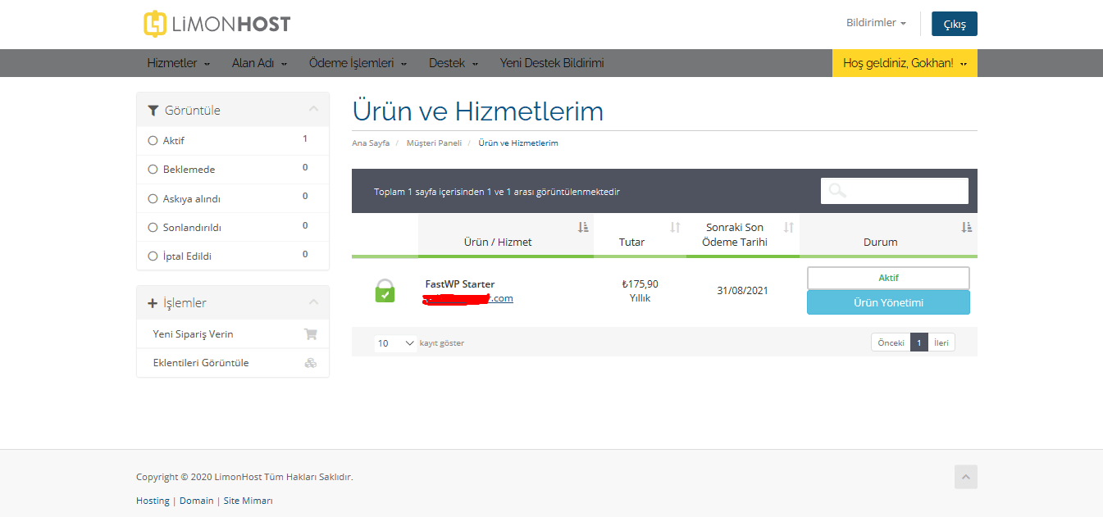Click the ₺175,90 amount cell
This screenshot has height=517, width=1103.
pyautogui.click(x=640, y=284)
